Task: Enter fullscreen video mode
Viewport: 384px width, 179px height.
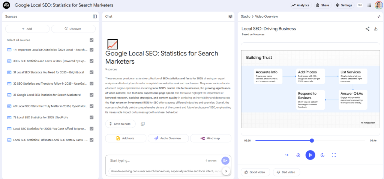Action: (x=333, y=155)
